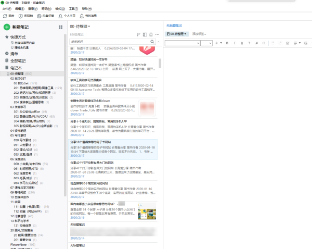Screen dimensions: 312x249
Task: Open the font color dropdown arrow
Action: [x=221, y=43]
